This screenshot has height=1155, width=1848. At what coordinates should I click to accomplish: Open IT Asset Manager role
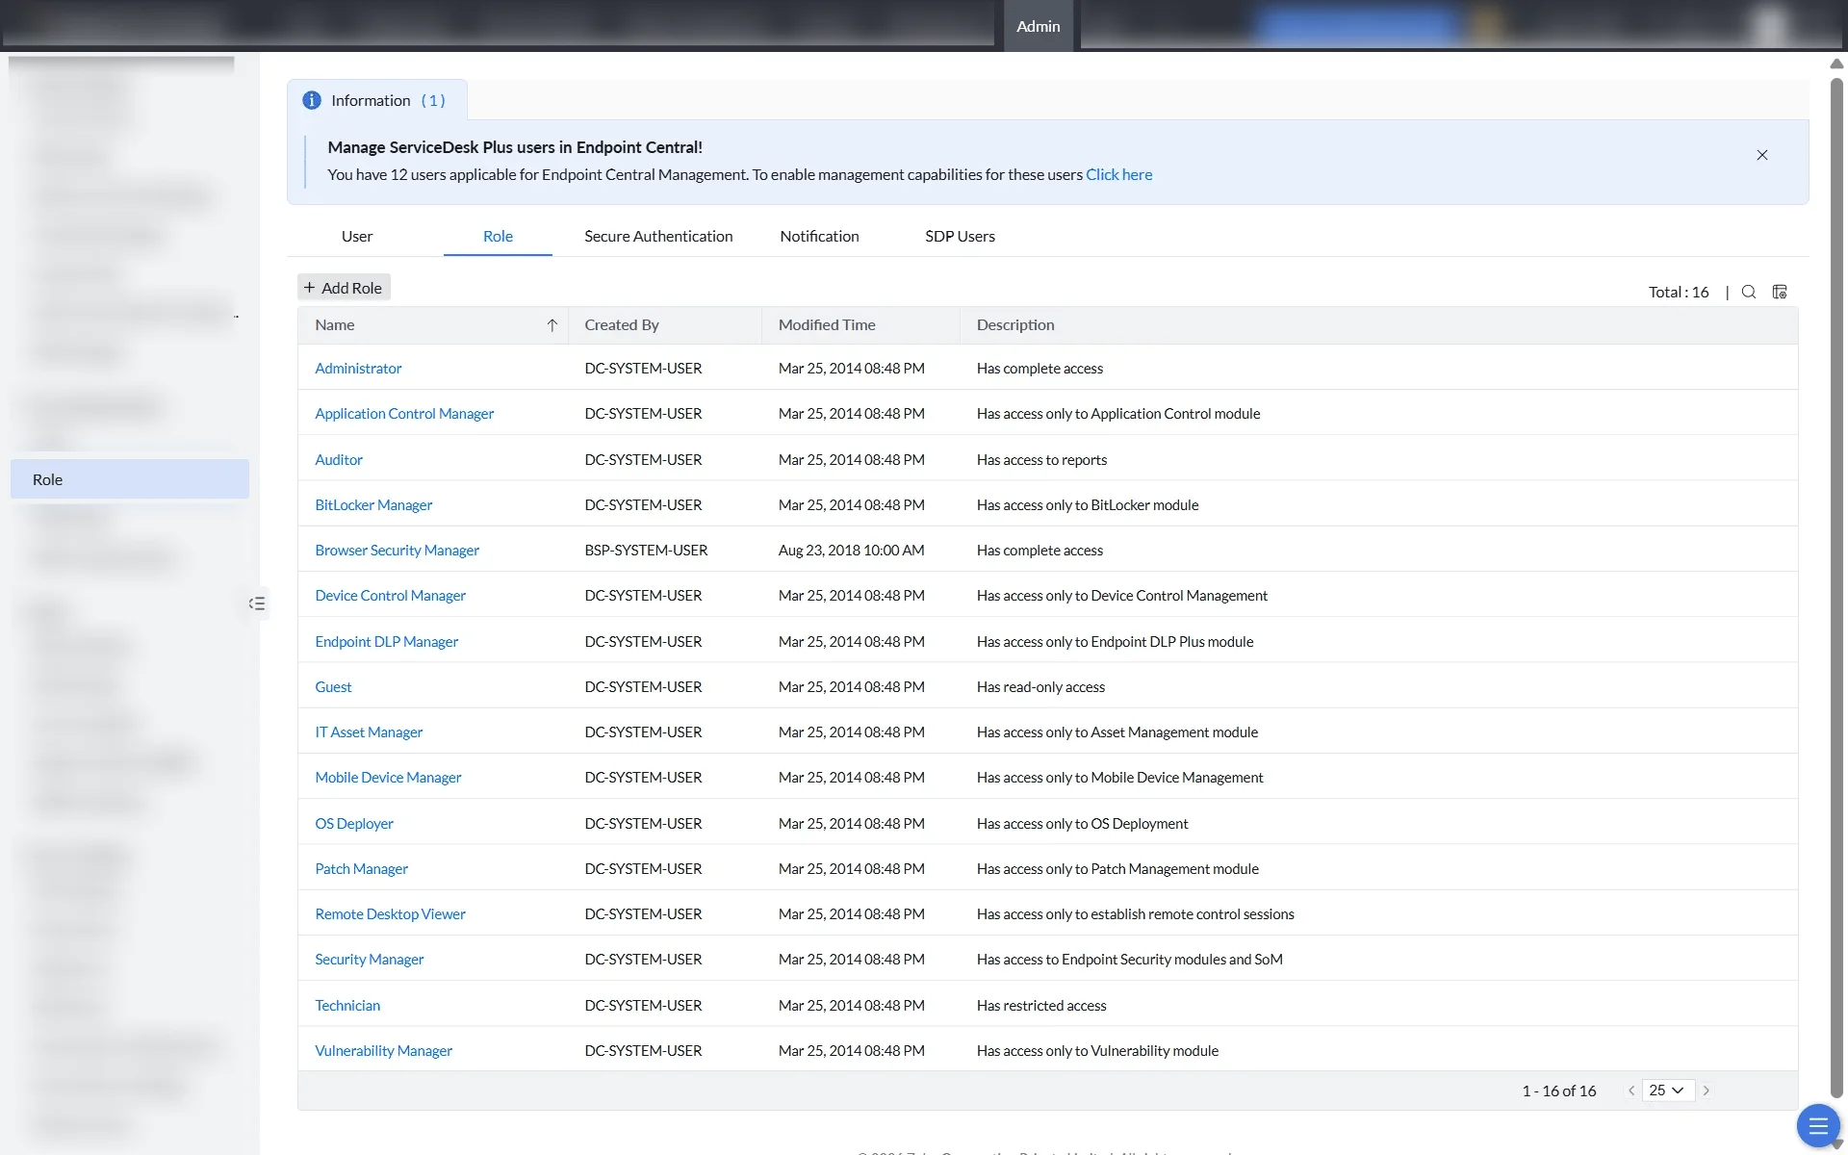[x=369, y=731]
